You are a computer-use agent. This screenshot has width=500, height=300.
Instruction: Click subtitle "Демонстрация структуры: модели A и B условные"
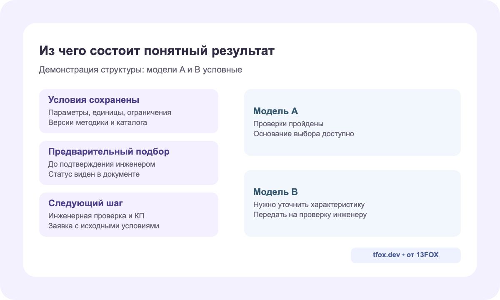(x=140, y=70)
